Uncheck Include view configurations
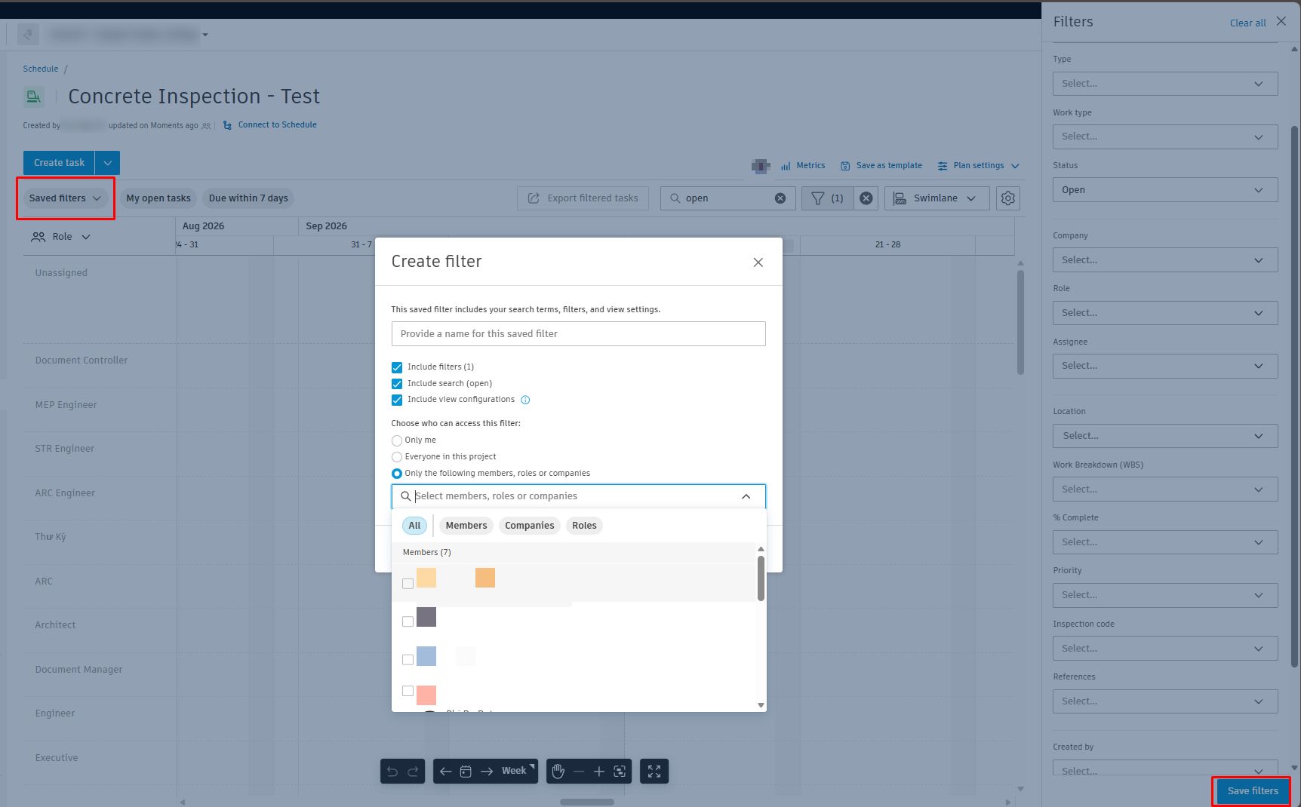Viewport: 1301px width, 807px height. point(397,400)
